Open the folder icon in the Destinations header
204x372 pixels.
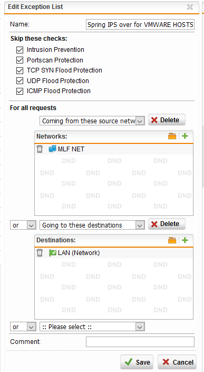172,240
